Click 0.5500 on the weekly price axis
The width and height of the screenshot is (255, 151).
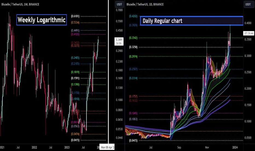coord(119,21)
